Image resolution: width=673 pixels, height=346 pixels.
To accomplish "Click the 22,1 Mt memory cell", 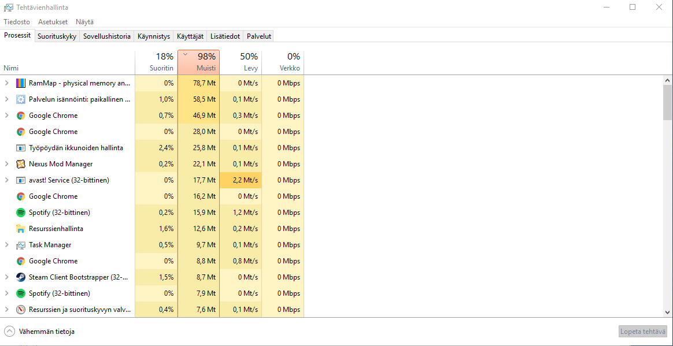I will click(198, 164).
